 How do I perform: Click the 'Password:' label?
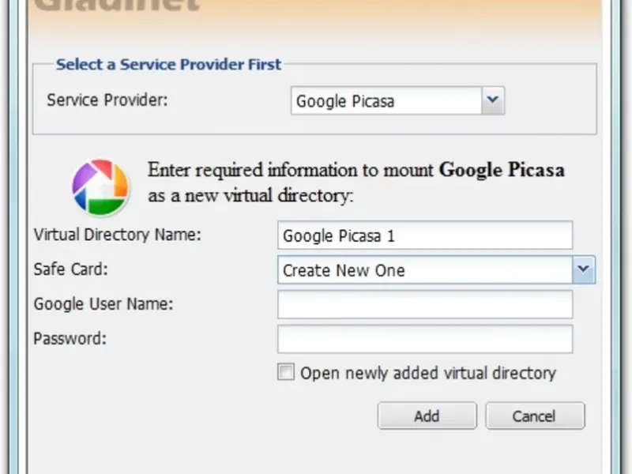(x=69, y=339)
